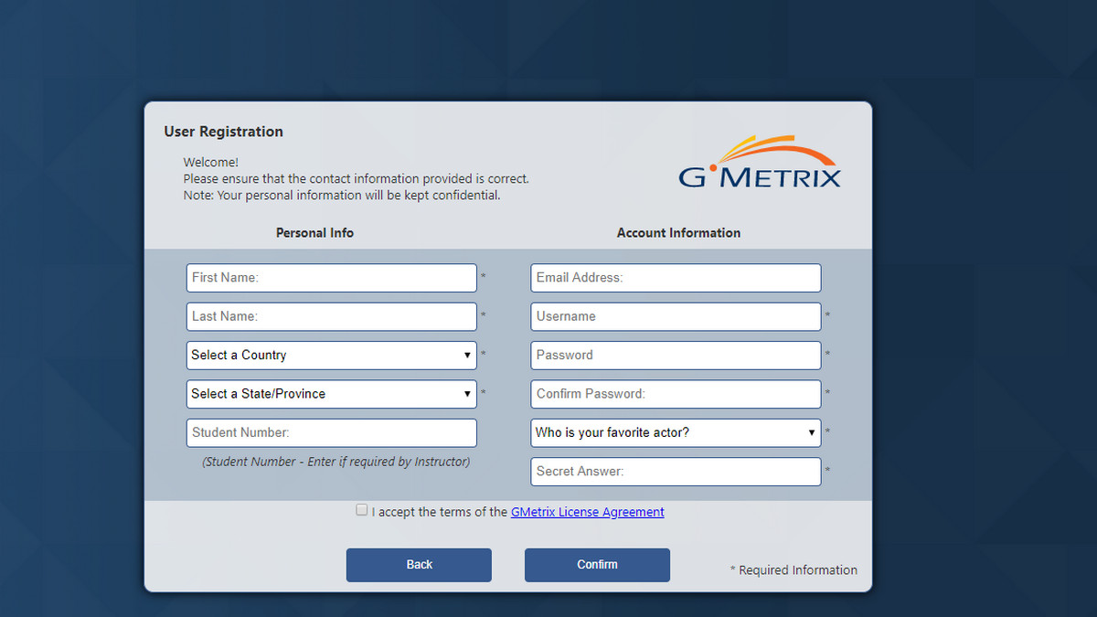Viewport: 1097px width, 617px height.
Task: Focus the Password field
Action: click(x=676, y=356)
